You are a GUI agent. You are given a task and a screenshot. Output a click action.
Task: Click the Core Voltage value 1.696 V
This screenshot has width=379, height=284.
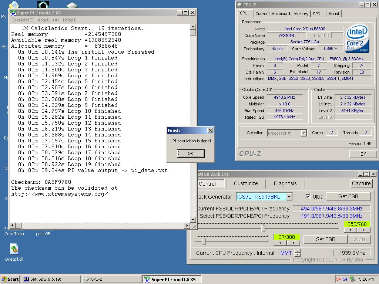pyautogui.click(x=330, y=48)
